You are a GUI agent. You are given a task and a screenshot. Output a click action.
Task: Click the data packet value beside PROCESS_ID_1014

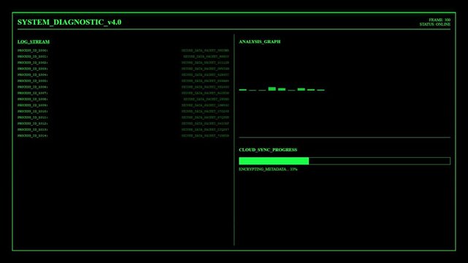pos(205,136)
